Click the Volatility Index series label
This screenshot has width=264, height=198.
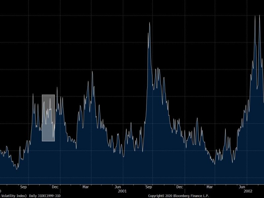(x=13, y=195)
